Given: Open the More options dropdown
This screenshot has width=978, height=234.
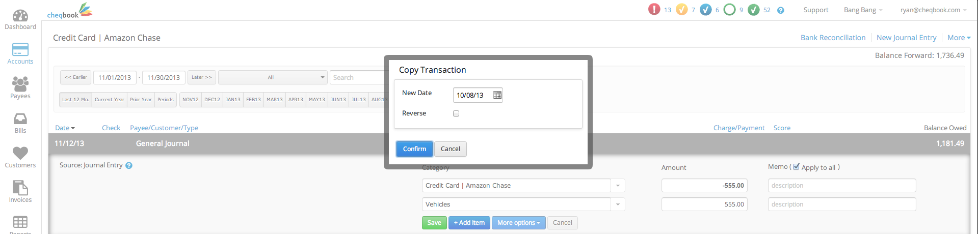Looking at the screenshot, I should coord(518,223).
